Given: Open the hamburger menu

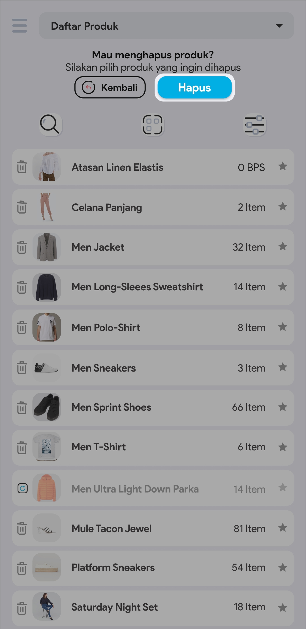Looking at the screenshot, I should 20,26.
